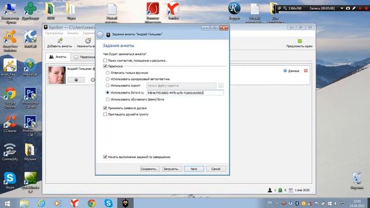The height and width of the screenshot is (208, 370).
Task: Open the Connectify desktop shortcut
Action: click(10, 152)
